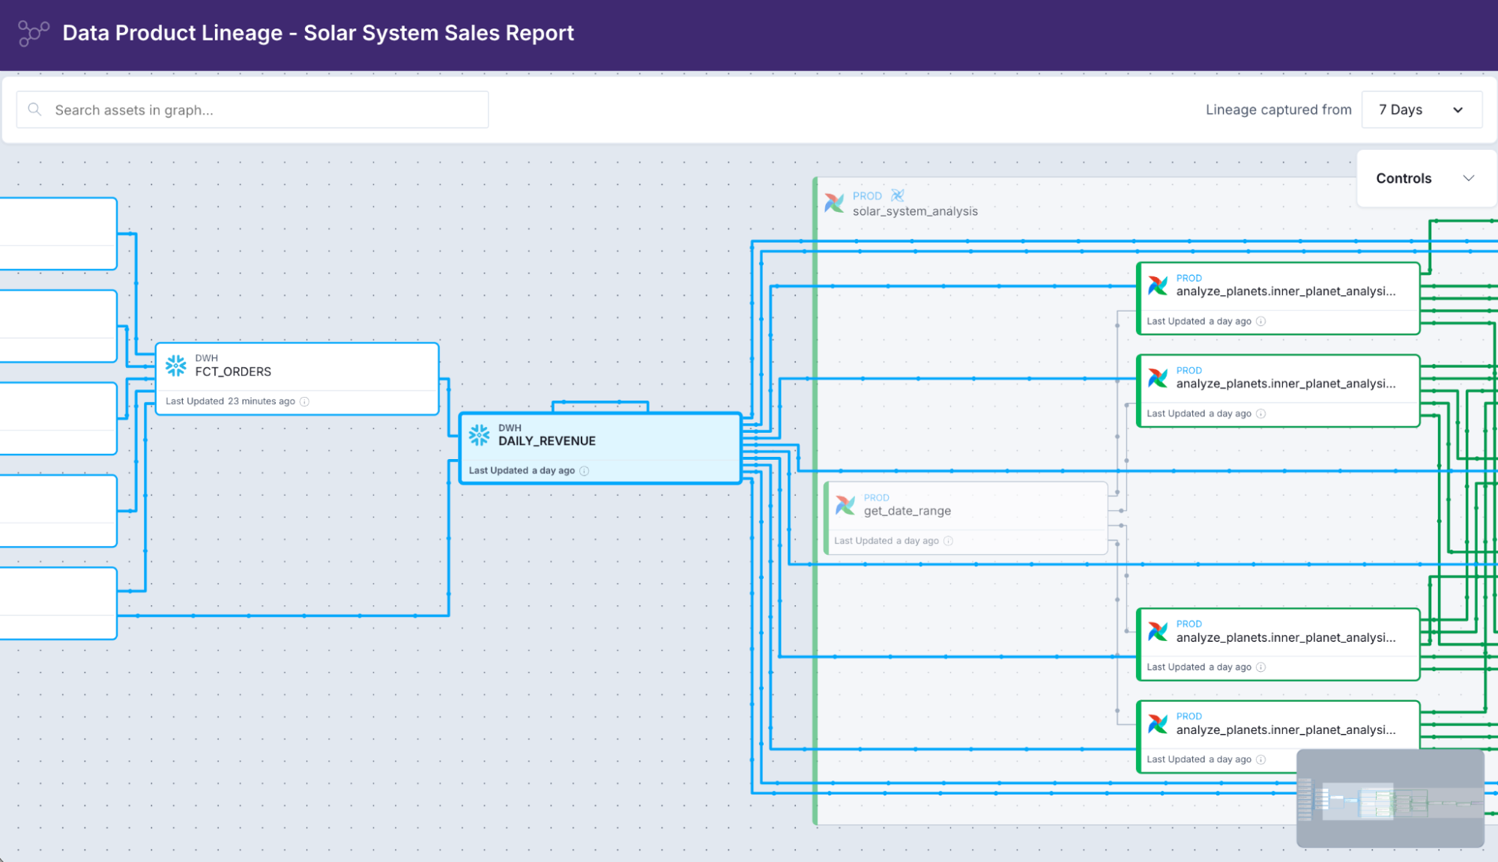Image resolution: width=1498 pixels, height=862 pixels.
Task: Click the graph minimap thumbnail
Action: 1390,798
